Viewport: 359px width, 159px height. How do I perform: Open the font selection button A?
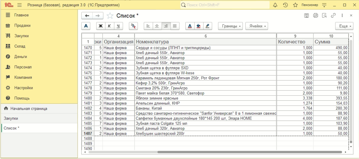[x=86, y=26]
